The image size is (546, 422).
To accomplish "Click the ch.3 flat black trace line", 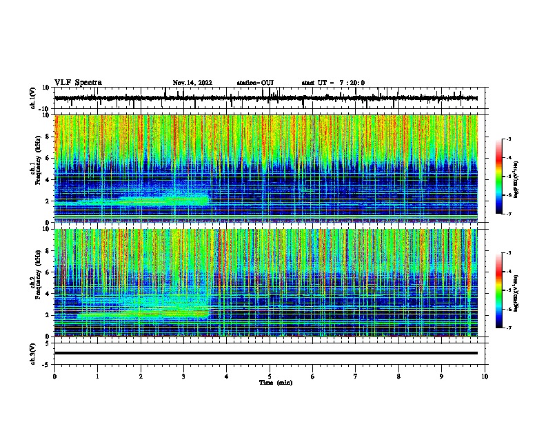I will point(265,353).
